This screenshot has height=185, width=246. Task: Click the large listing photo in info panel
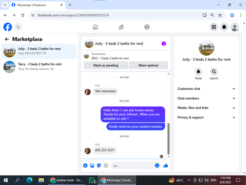(x=206, y=48)
